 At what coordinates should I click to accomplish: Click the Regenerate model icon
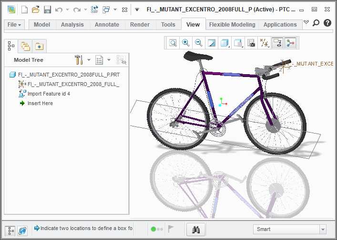[x=94, y=10]
